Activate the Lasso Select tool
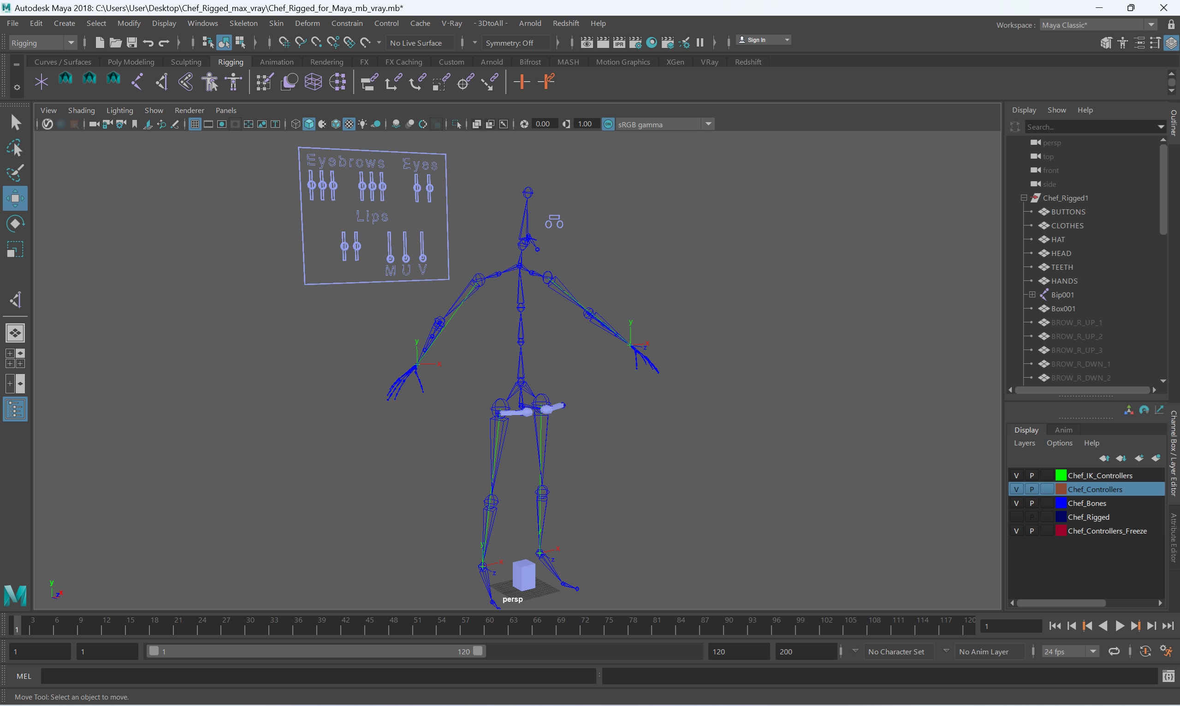 [x=15, y=148]
